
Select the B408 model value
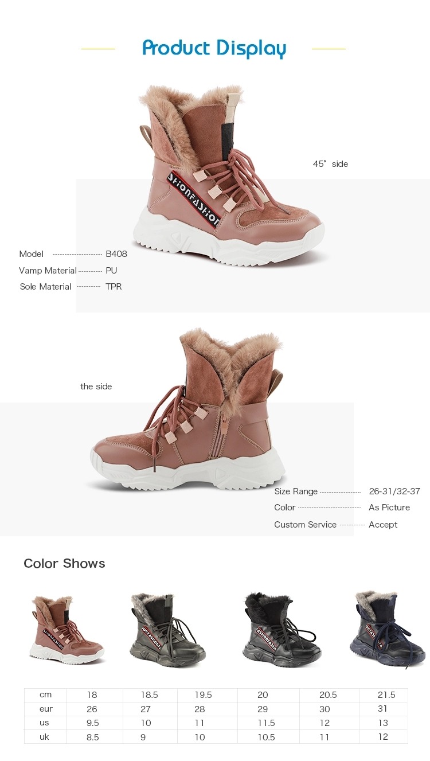116,254
